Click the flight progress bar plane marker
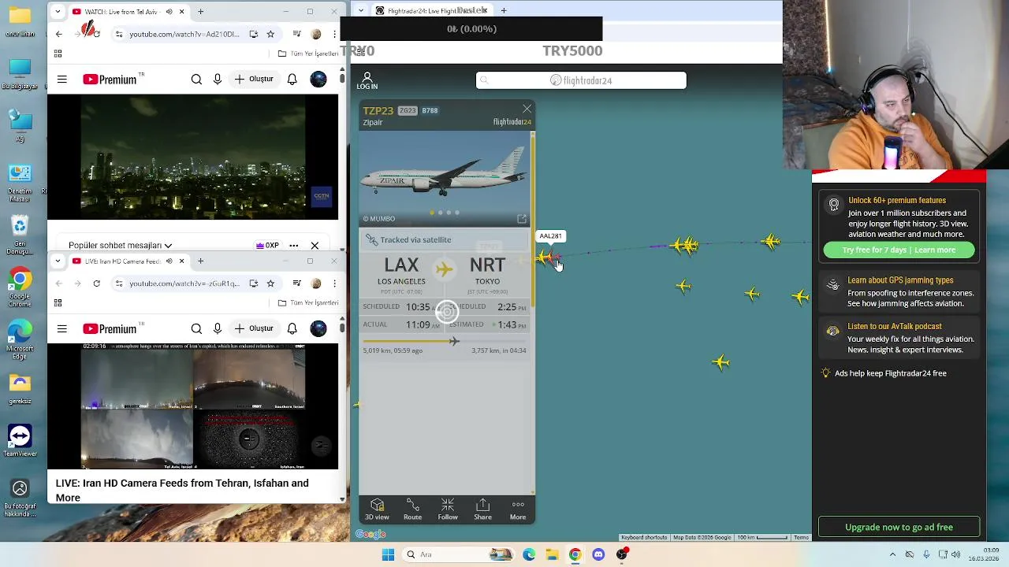1009x567 pixels. tap(454, 341)
